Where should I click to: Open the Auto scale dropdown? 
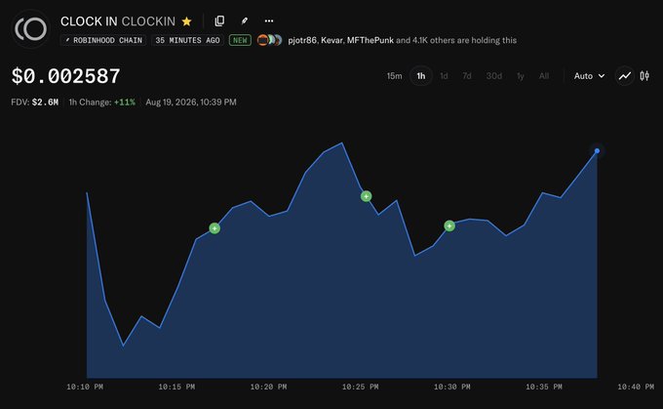(x=589, y=76)
